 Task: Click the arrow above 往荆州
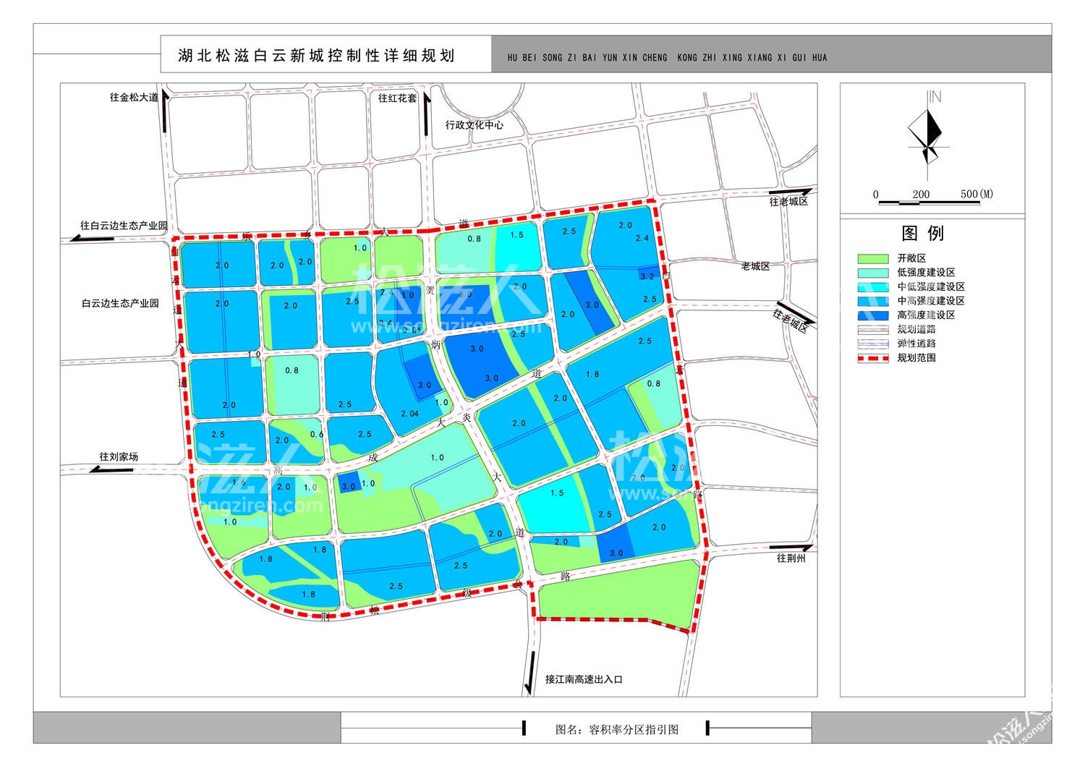[x=791, y=548]
